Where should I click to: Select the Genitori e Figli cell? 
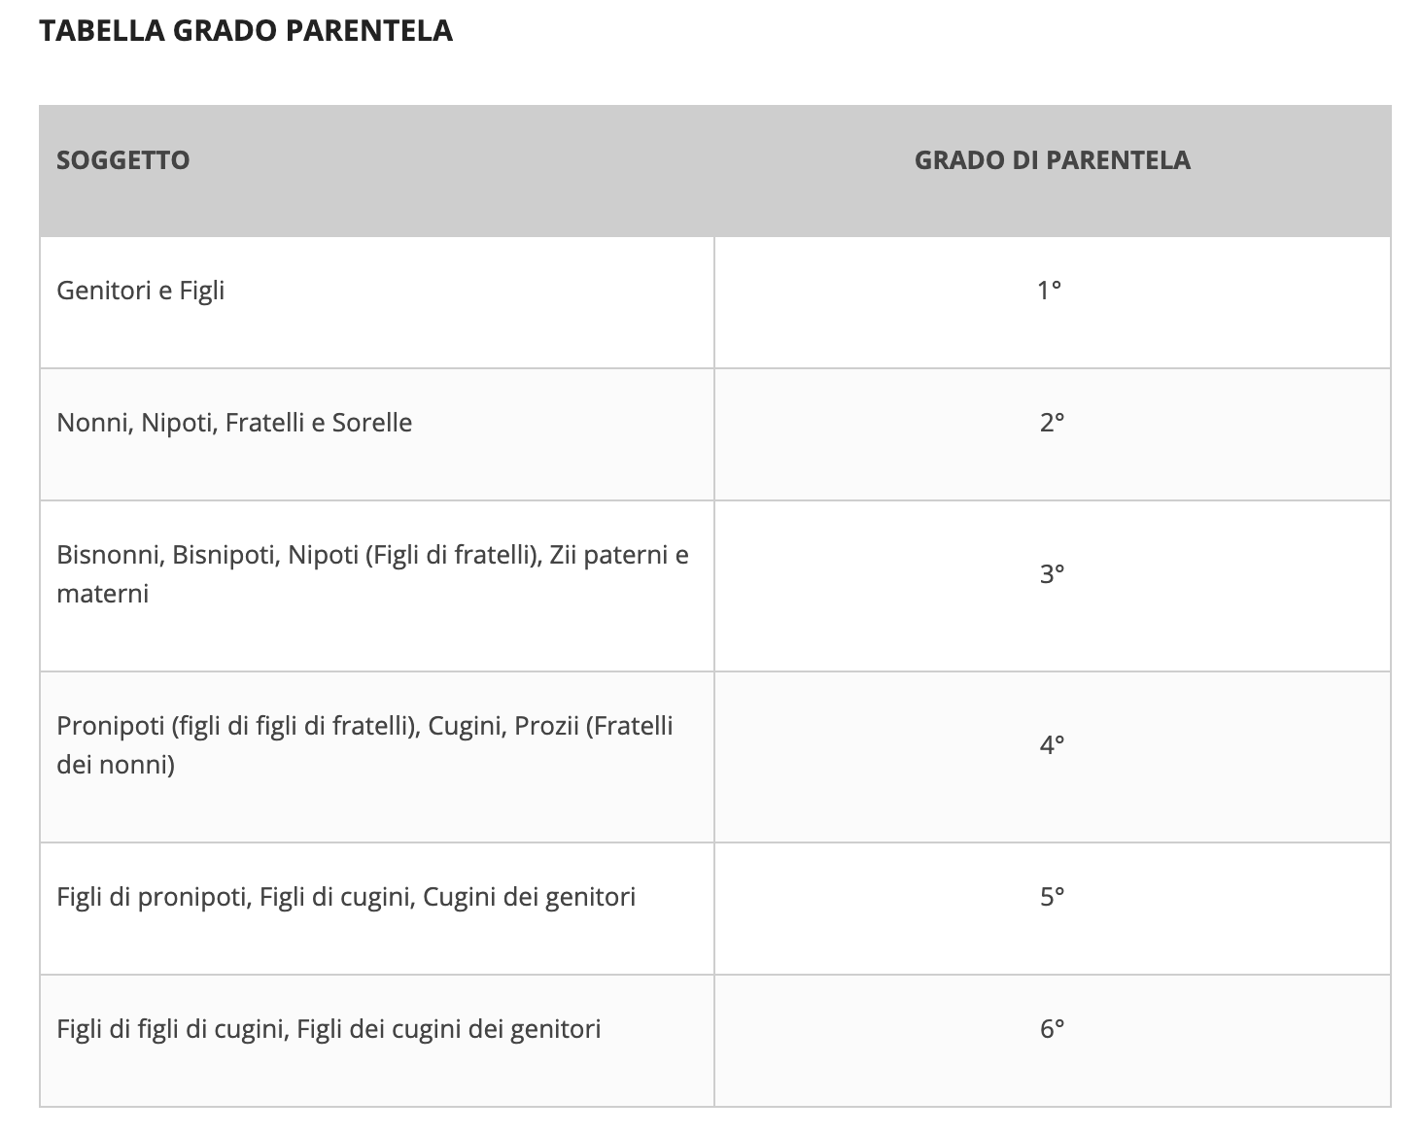(376, 302)
